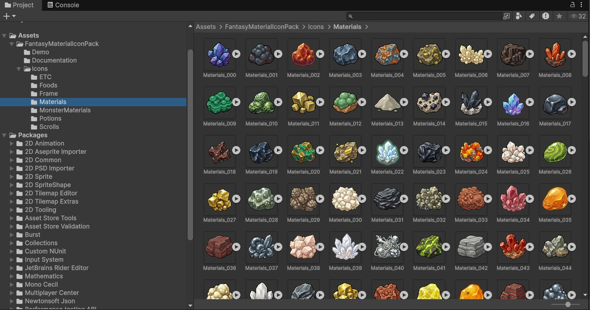Open the search by label filter
Image resolution: width=590 pixels, height=310 pixels.
(x=531, y=16)
